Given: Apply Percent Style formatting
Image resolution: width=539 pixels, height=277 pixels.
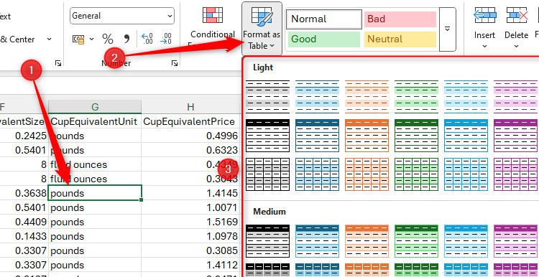Looking at the screenshot, I should pyautogui.click(x=108, y=39).
